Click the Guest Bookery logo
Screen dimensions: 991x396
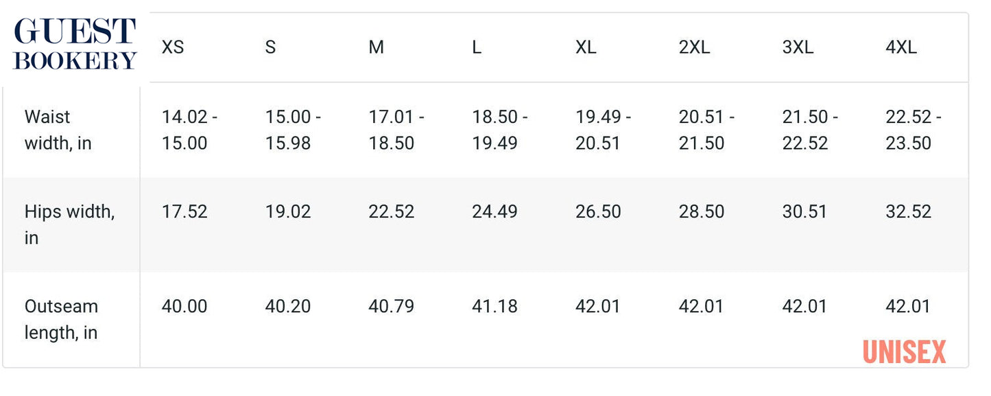[x=75, y=44]
